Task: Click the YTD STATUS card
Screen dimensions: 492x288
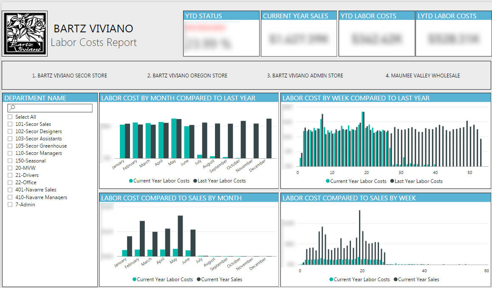Action: [221, 34]
